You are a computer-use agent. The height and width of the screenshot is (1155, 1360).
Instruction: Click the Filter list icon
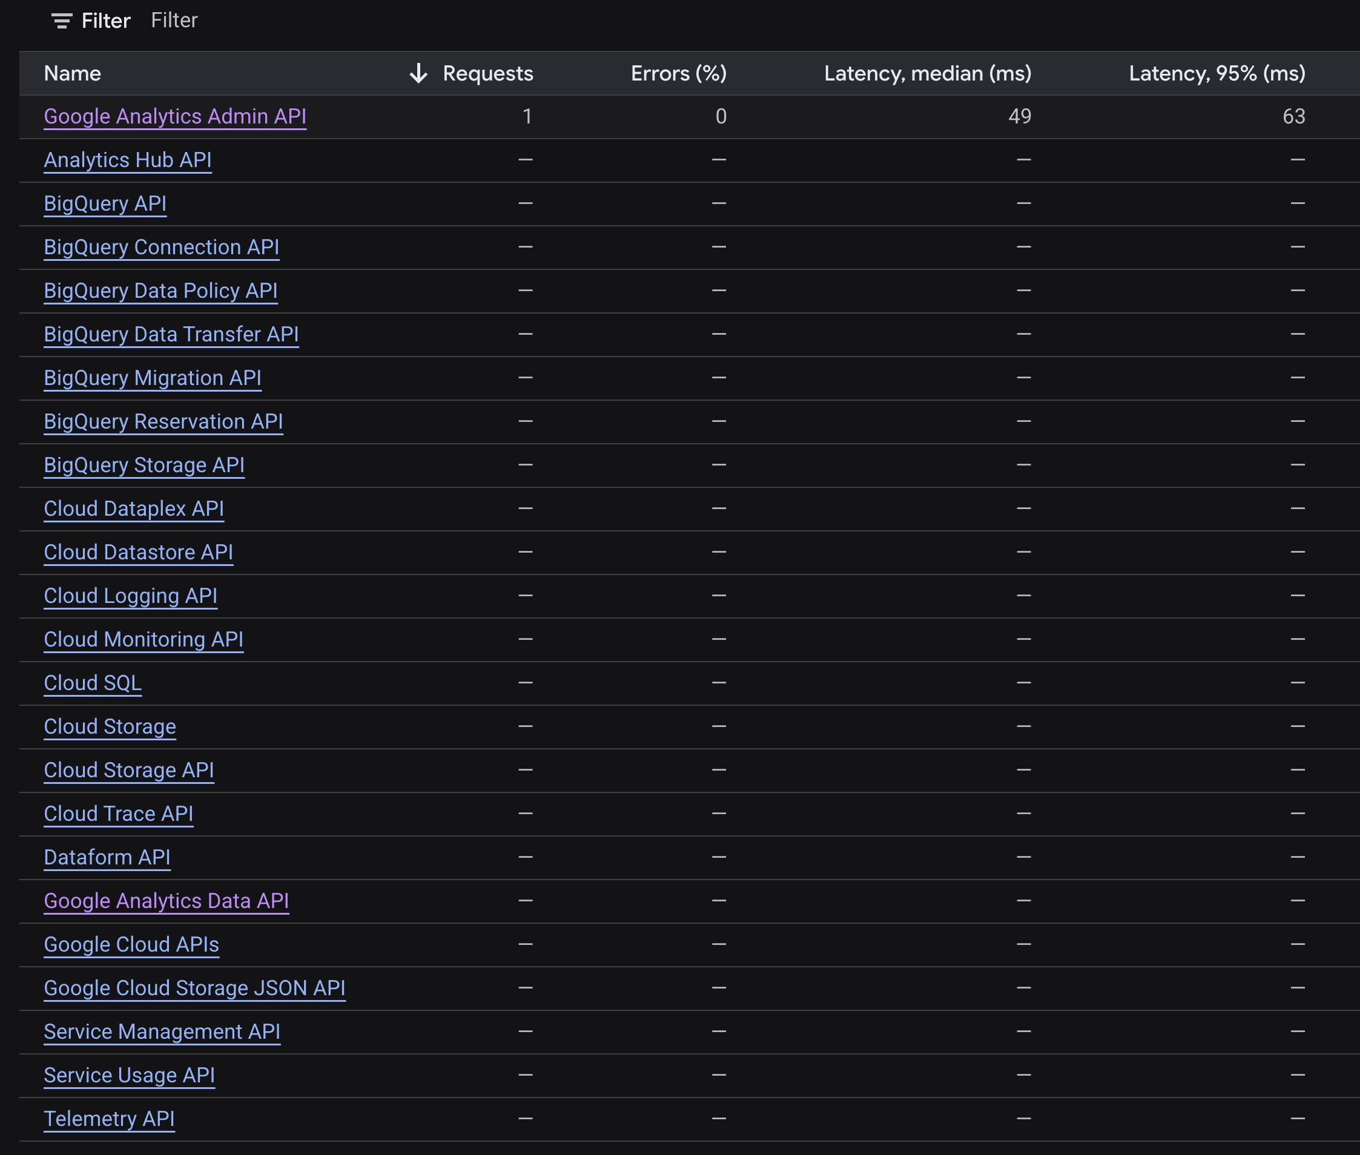[x=62, y=21]
